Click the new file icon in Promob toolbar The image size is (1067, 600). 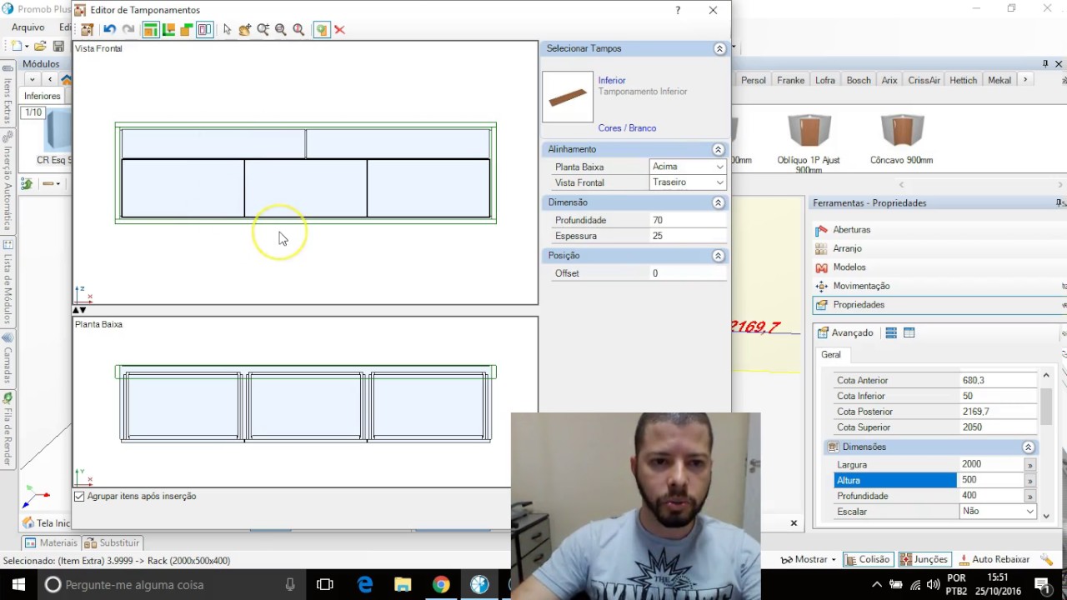click(x=17, y=46)
